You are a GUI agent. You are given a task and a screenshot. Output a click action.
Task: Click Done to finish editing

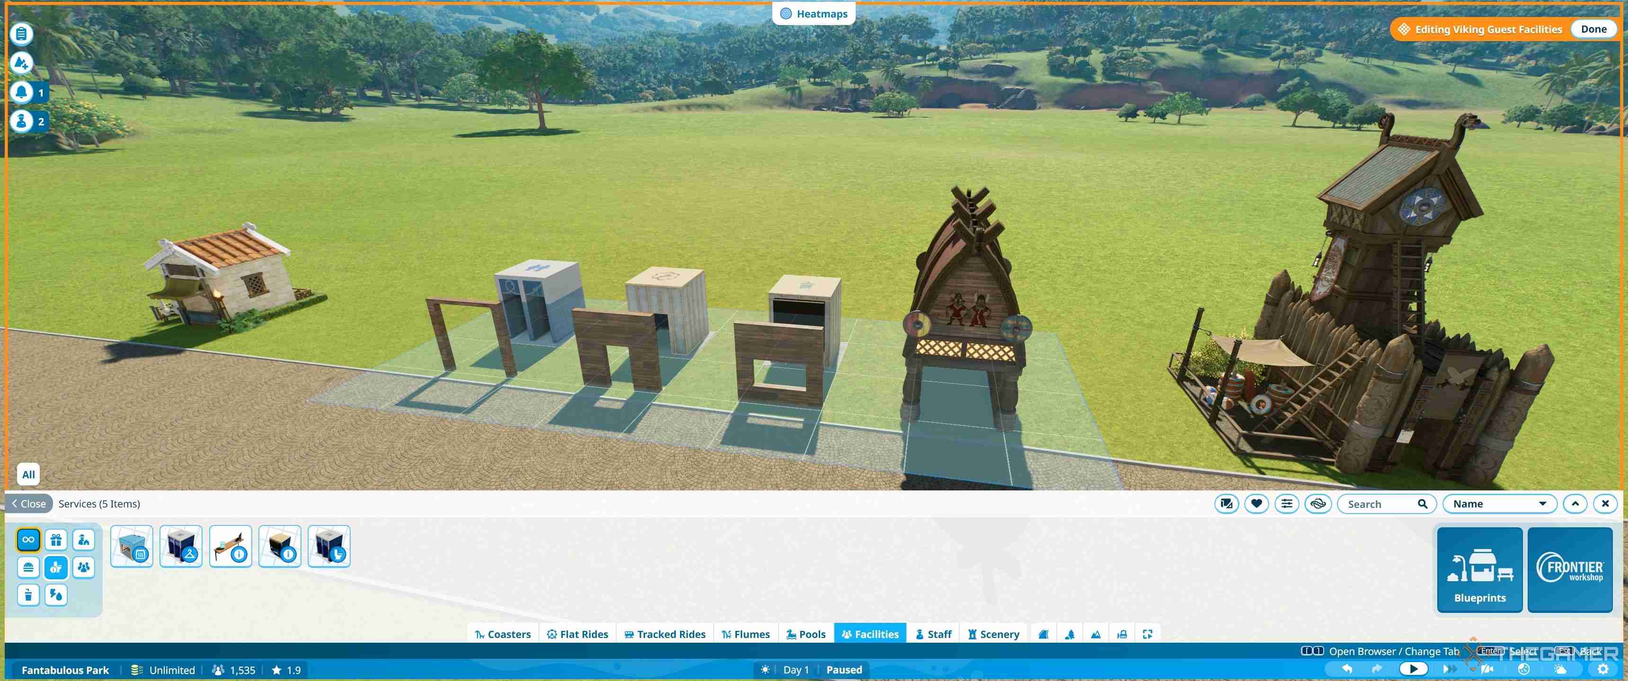click(1593, 29)
